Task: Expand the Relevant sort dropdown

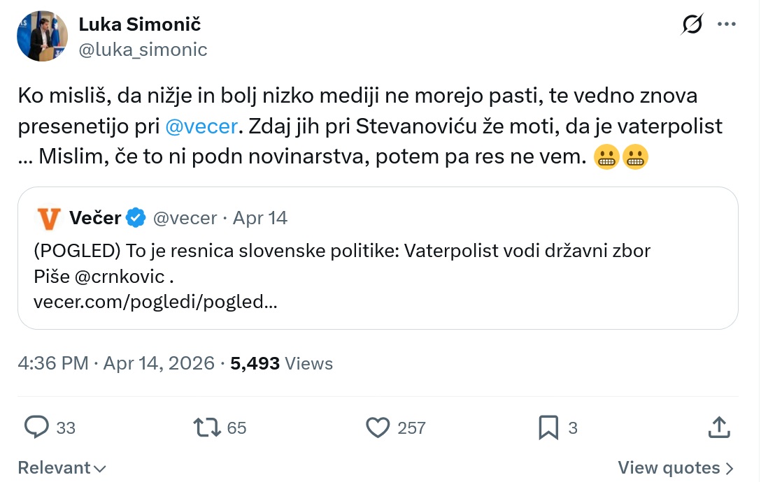Action: click(62, 467)
